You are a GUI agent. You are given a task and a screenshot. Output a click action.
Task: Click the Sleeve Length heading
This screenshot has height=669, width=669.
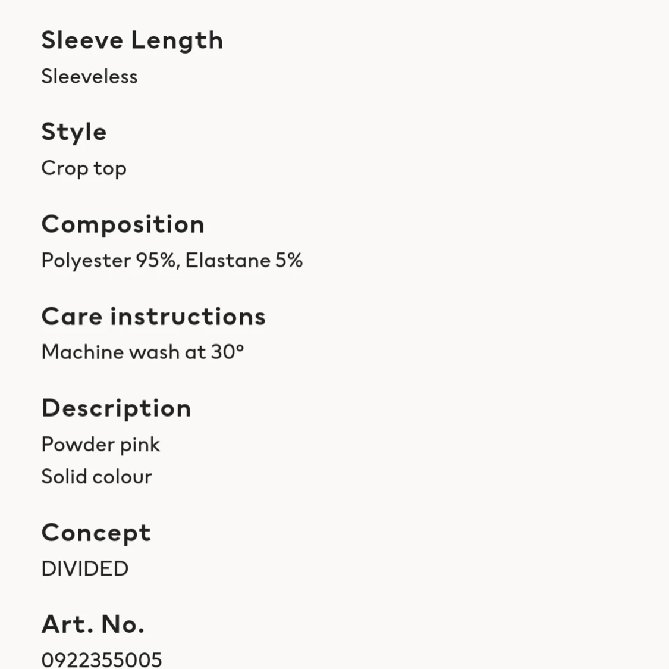(132, 40)
